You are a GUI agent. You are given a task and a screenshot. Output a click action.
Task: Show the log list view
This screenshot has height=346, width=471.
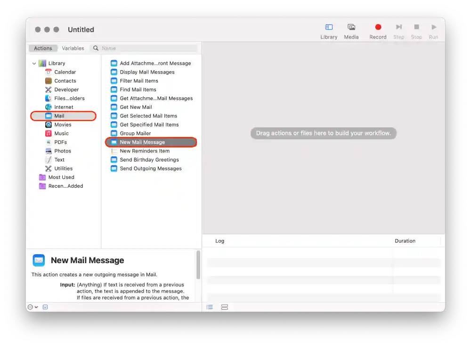pos(210,307)
